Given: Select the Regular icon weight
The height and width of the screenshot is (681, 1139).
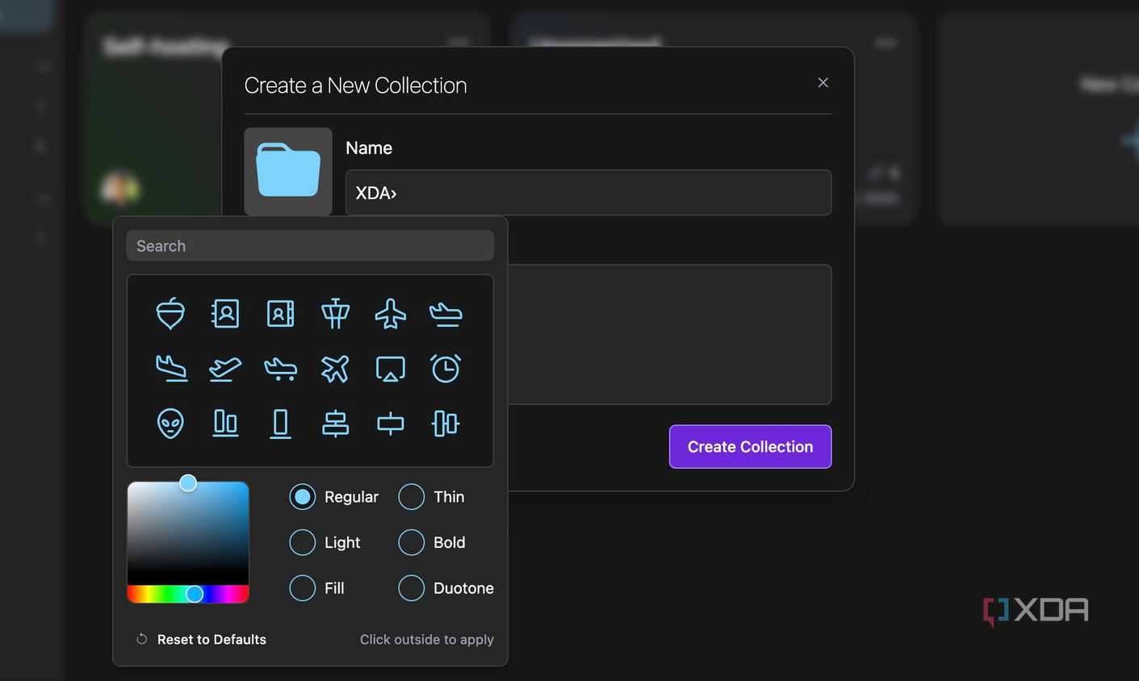Looking at the screenshot, I should pos(303,497).
